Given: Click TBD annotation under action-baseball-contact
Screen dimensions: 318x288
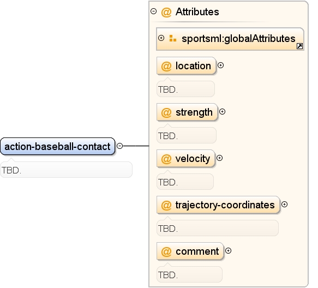Looking at the screenshot, I should click(67, 170).
